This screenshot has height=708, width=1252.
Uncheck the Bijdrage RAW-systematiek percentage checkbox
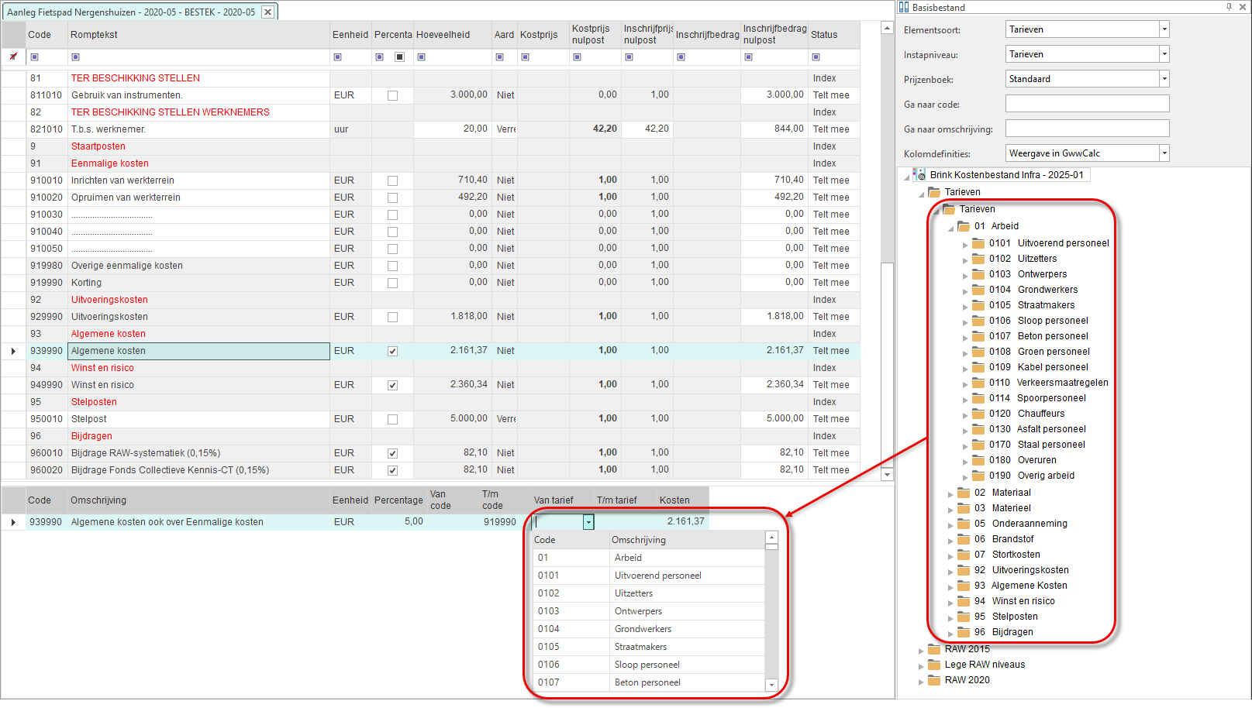392,453
